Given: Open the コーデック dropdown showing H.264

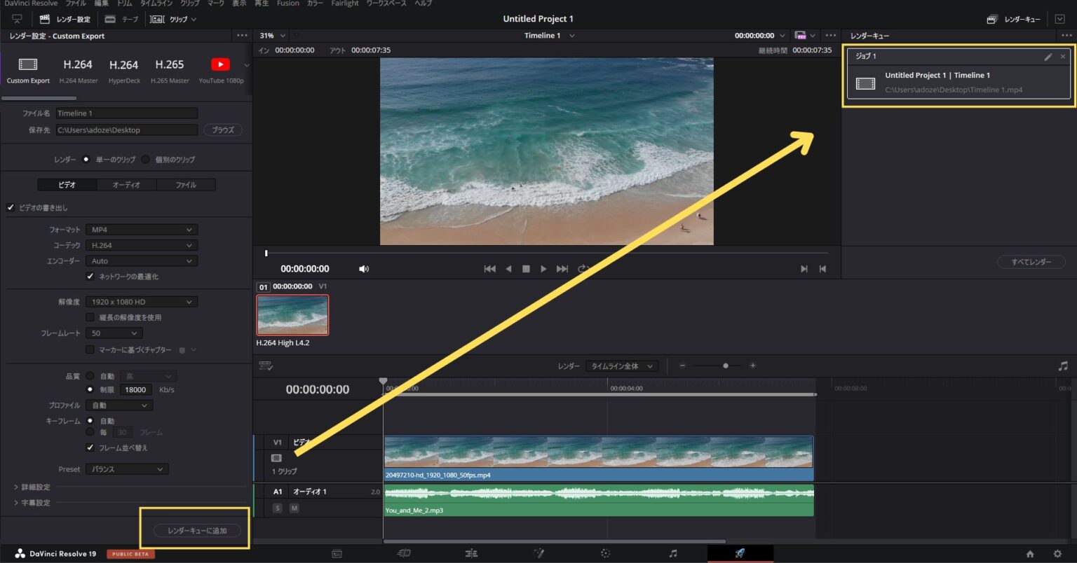Looking at the screenshot, I should pos(141,244).
